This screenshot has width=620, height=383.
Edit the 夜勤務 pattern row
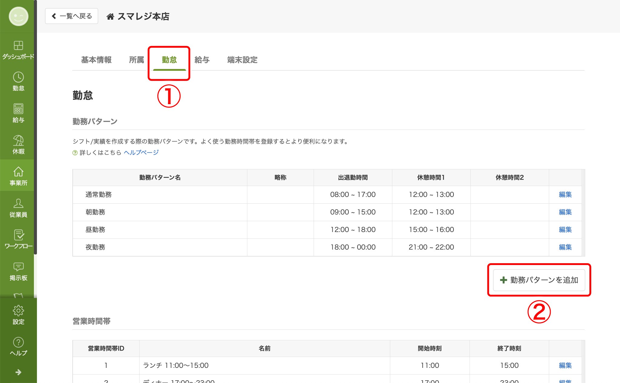tap(565, 247)
